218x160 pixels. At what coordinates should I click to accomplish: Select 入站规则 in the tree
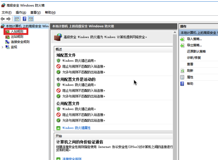tap(17, 31)
